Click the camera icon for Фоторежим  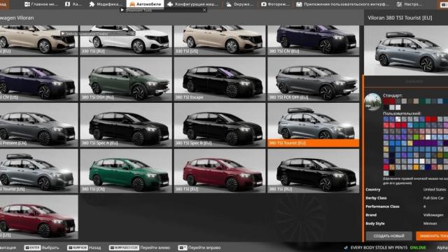tap(264, 4)
